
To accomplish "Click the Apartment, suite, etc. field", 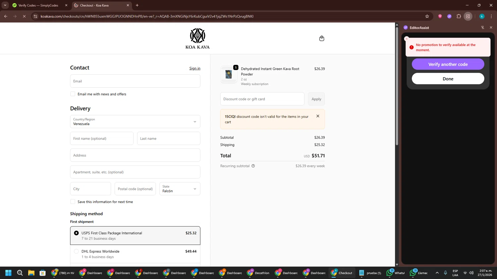I will click(135, 172).
